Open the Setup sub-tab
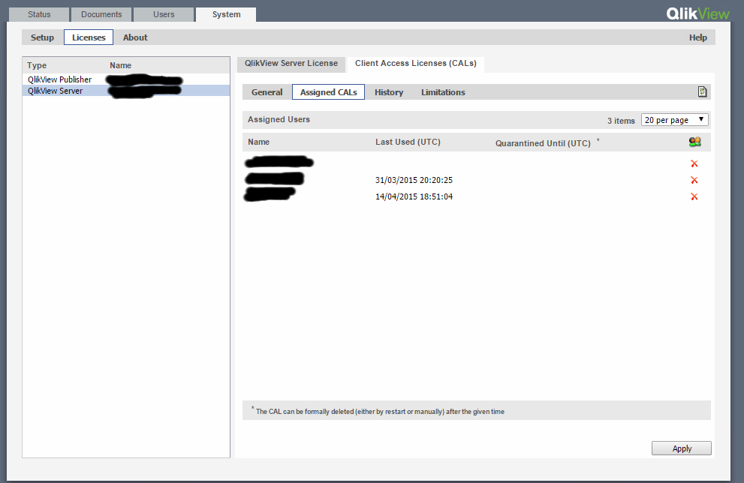 42,37
